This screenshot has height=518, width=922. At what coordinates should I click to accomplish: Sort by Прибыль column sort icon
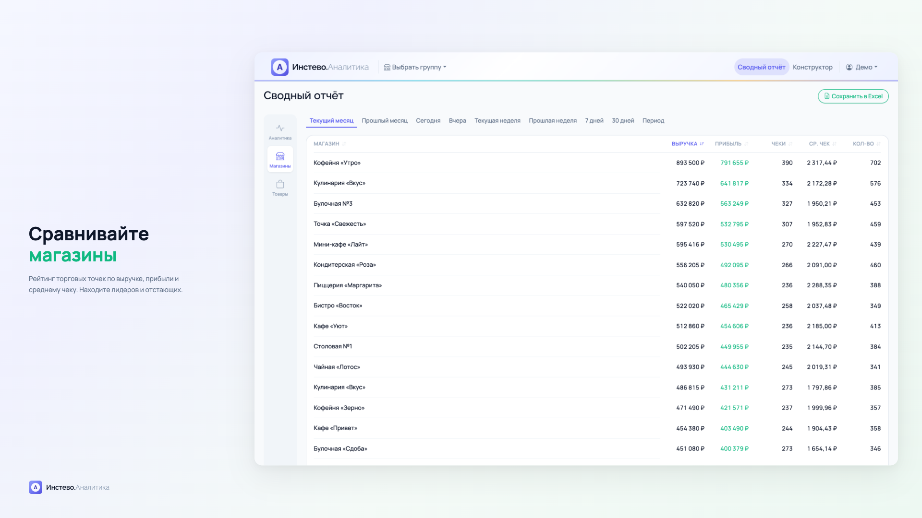pos(746,144)
